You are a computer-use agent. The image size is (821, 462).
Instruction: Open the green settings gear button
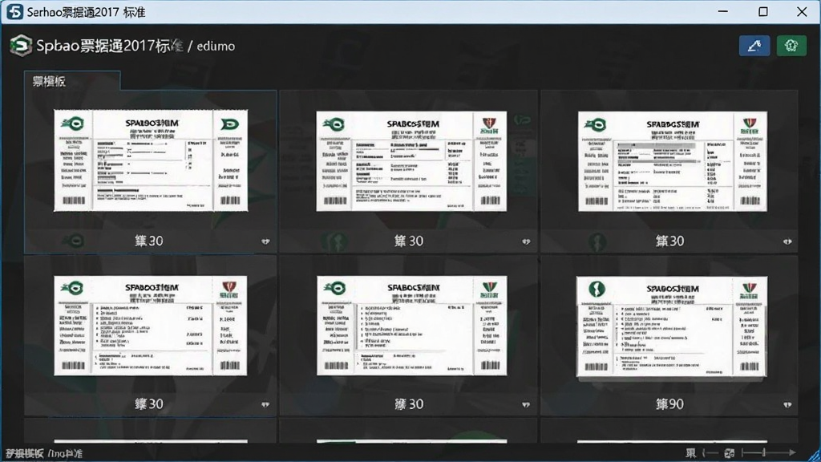[x=791, y=46]
